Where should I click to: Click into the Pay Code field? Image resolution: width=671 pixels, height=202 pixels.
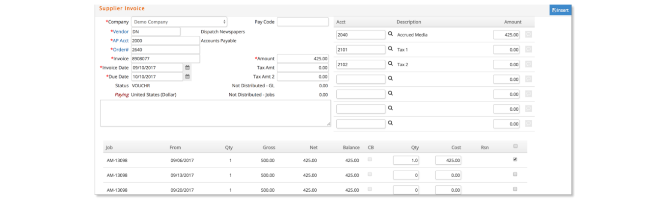[303, 22]
